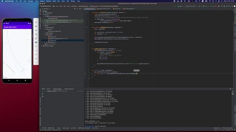236x132 pixels.
Task: Open the Refactor menu
Action: tap(48, 1)
